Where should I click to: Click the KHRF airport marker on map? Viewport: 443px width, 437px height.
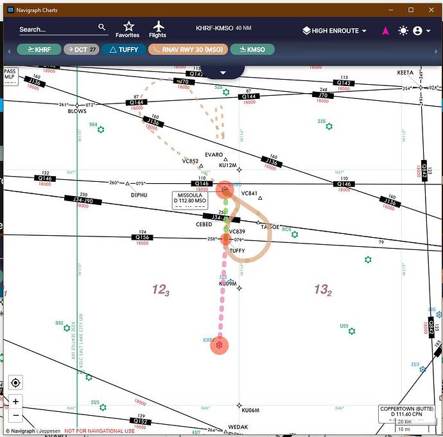point(220,345)
